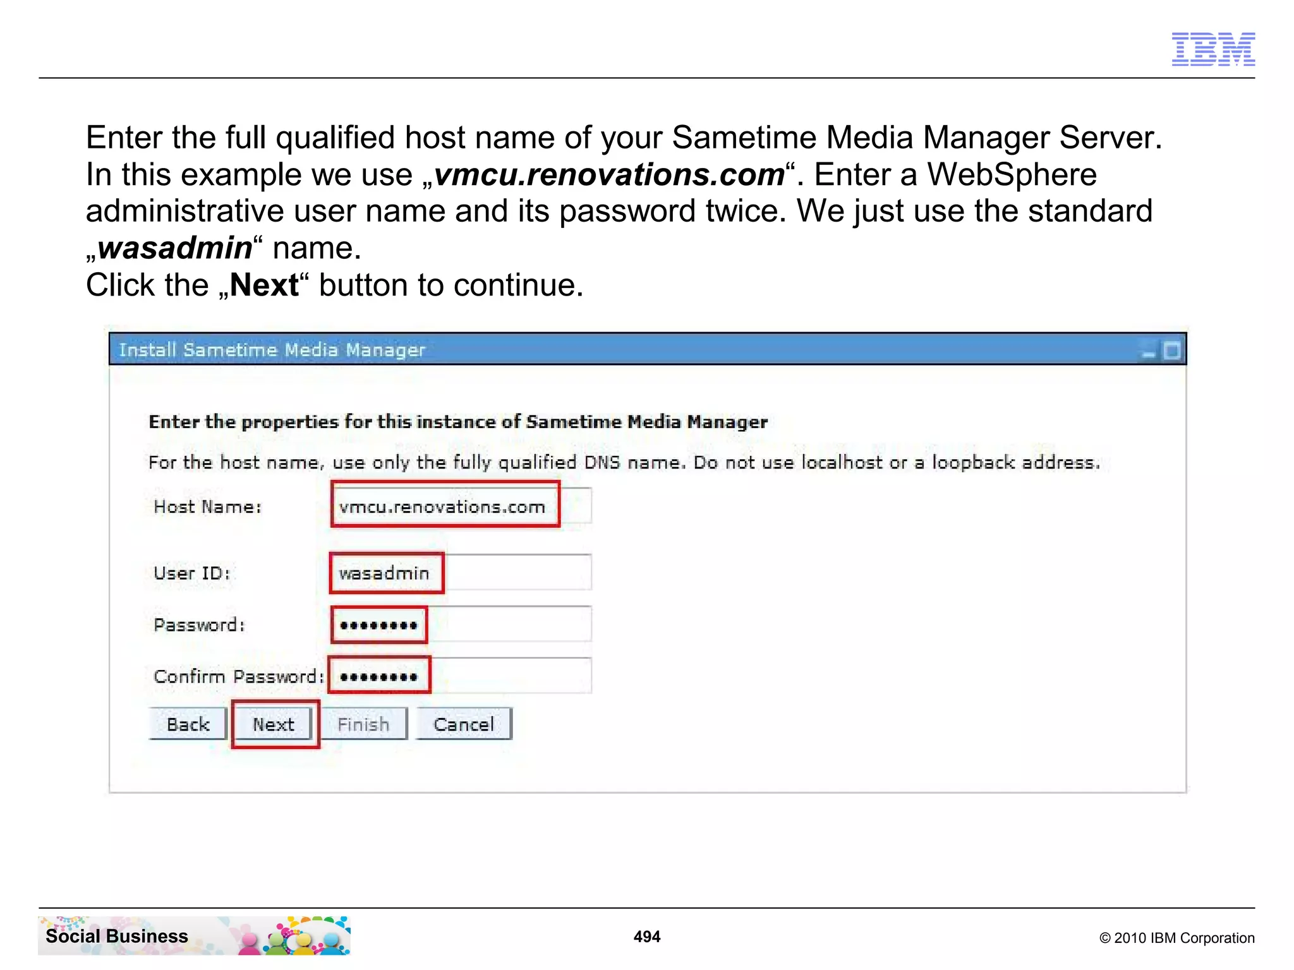Click the bold 'Enter the properties' heading
The width and height of the screenshot is (1294, 970).
click(x=458, y=422)
